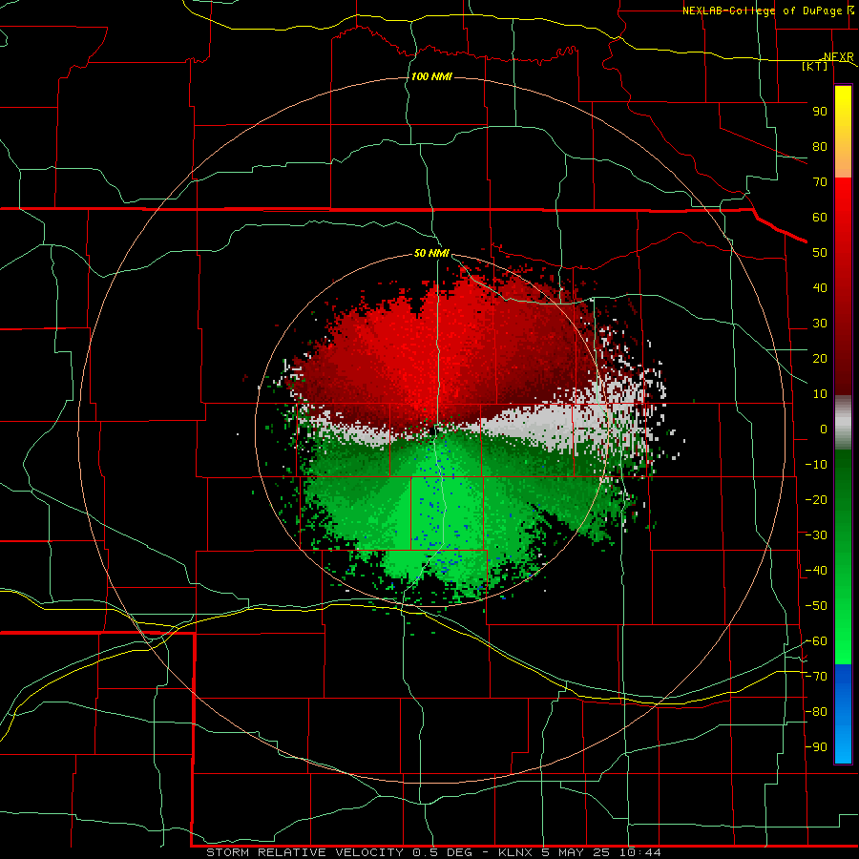The height and width of the screenshot is (859, 859).
Task: Click the "50 NMI" range ring label
Action: (x=431, y=253)
